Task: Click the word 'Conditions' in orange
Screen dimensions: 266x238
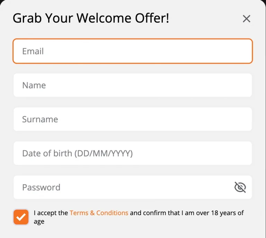Action: [x=112, y=213]
